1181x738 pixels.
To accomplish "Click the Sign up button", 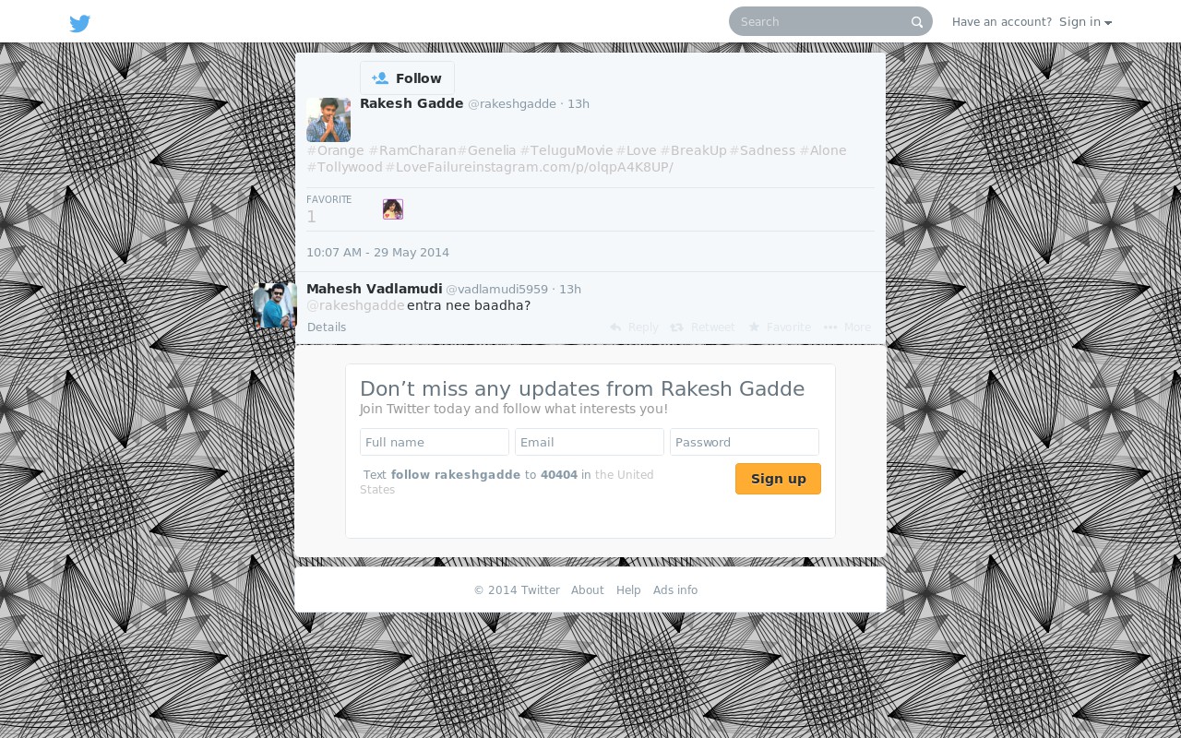I will (778, 479).
